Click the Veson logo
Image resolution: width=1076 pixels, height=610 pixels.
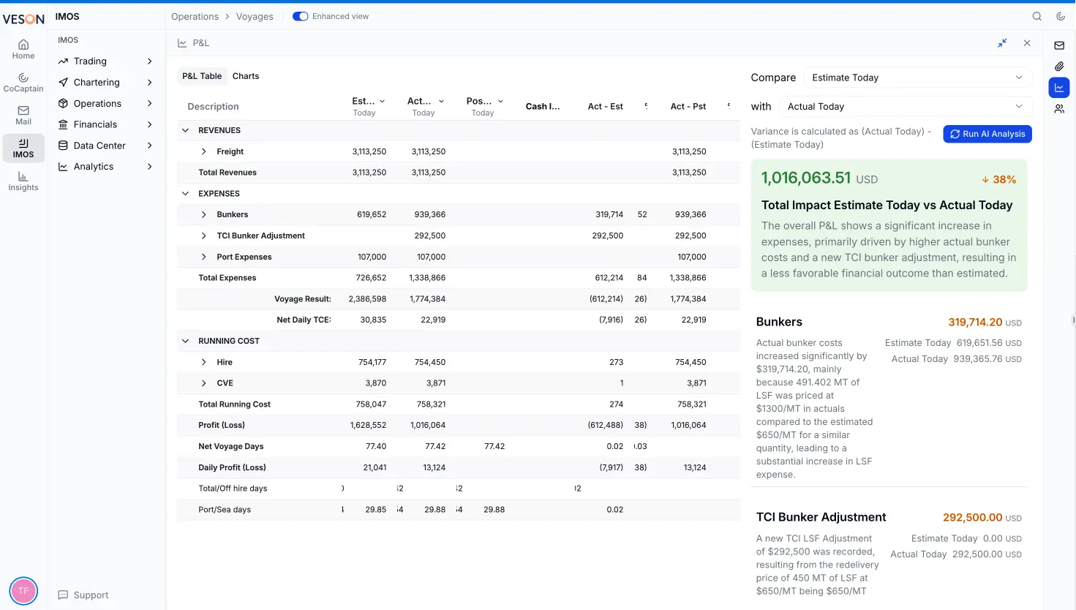point(23,19)
